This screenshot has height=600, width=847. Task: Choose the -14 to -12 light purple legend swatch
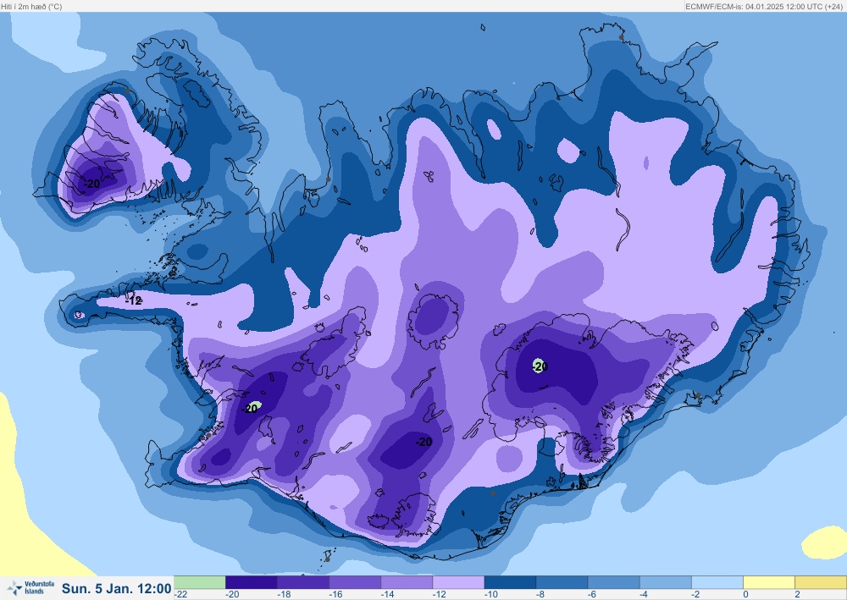click(x=407, y=582)
